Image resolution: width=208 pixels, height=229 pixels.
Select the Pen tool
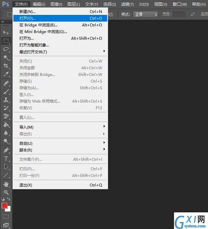point(6,150)
